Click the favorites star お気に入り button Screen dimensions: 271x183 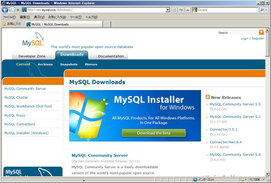11,24
